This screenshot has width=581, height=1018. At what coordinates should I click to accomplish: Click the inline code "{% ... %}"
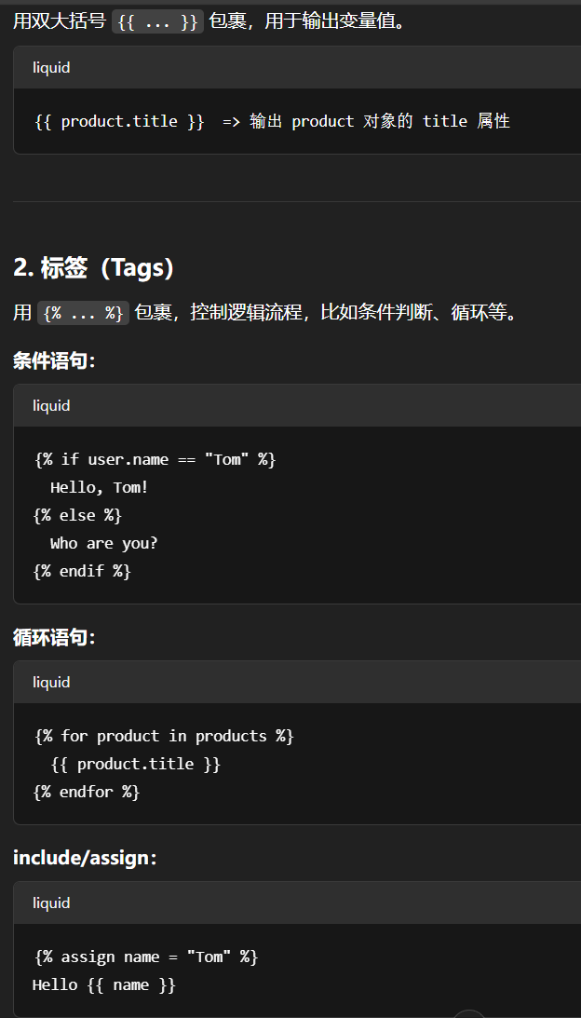(x=84, y=313)
